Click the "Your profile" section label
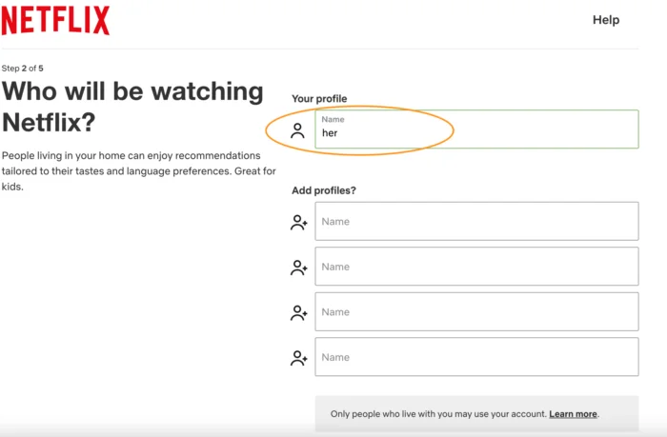Screen dimensions: 667x437 tap(319, 99)
